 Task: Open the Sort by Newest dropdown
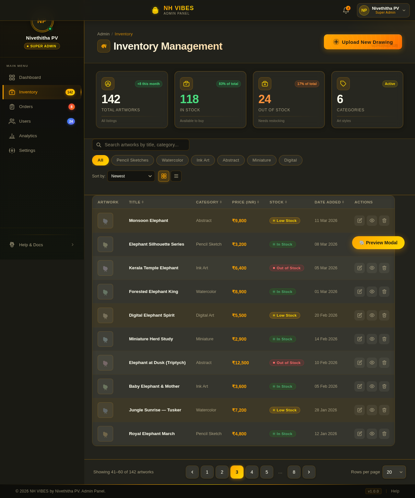tap(131, 176)
